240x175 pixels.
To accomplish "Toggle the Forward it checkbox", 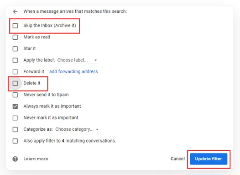I will coord(15,72).
